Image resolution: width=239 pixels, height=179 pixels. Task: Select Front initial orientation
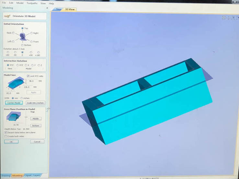click(31, 41)
